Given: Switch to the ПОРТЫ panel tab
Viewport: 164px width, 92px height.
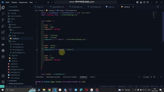Looking at the screenshot, I should click(93, 77).
